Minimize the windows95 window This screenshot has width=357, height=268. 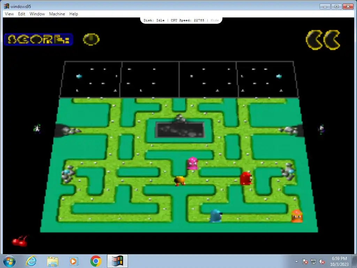tap(325, 6)
